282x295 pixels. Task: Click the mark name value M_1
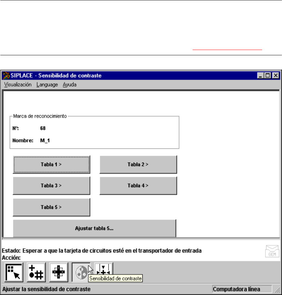45,140
